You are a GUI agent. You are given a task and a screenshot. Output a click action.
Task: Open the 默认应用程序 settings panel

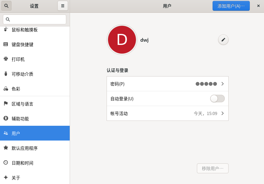pyautogui.click(x=25, y=148)
